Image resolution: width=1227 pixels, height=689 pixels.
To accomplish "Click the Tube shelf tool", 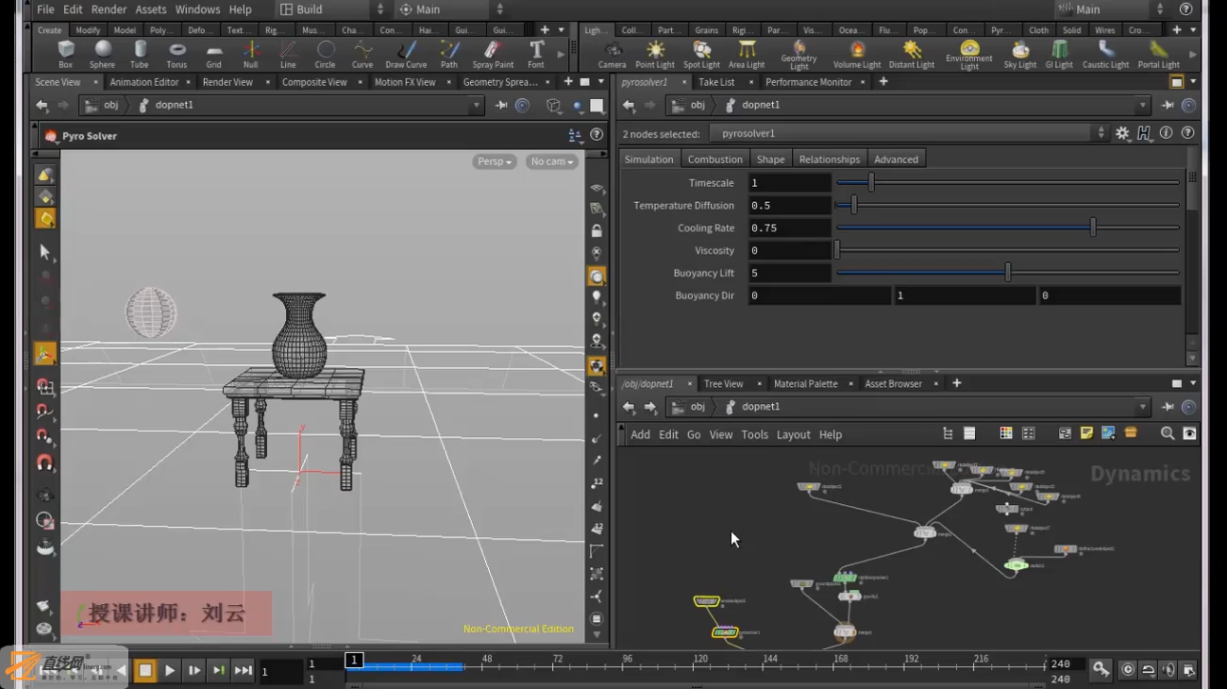I will tap(140, 54).
